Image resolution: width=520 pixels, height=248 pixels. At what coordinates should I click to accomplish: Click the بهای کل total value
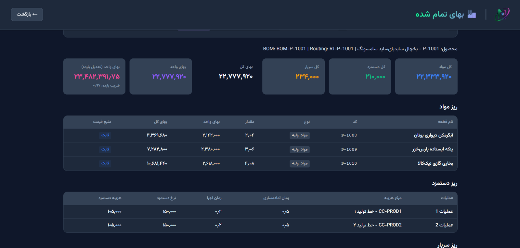pyautogui.click(x=236, y=76)
